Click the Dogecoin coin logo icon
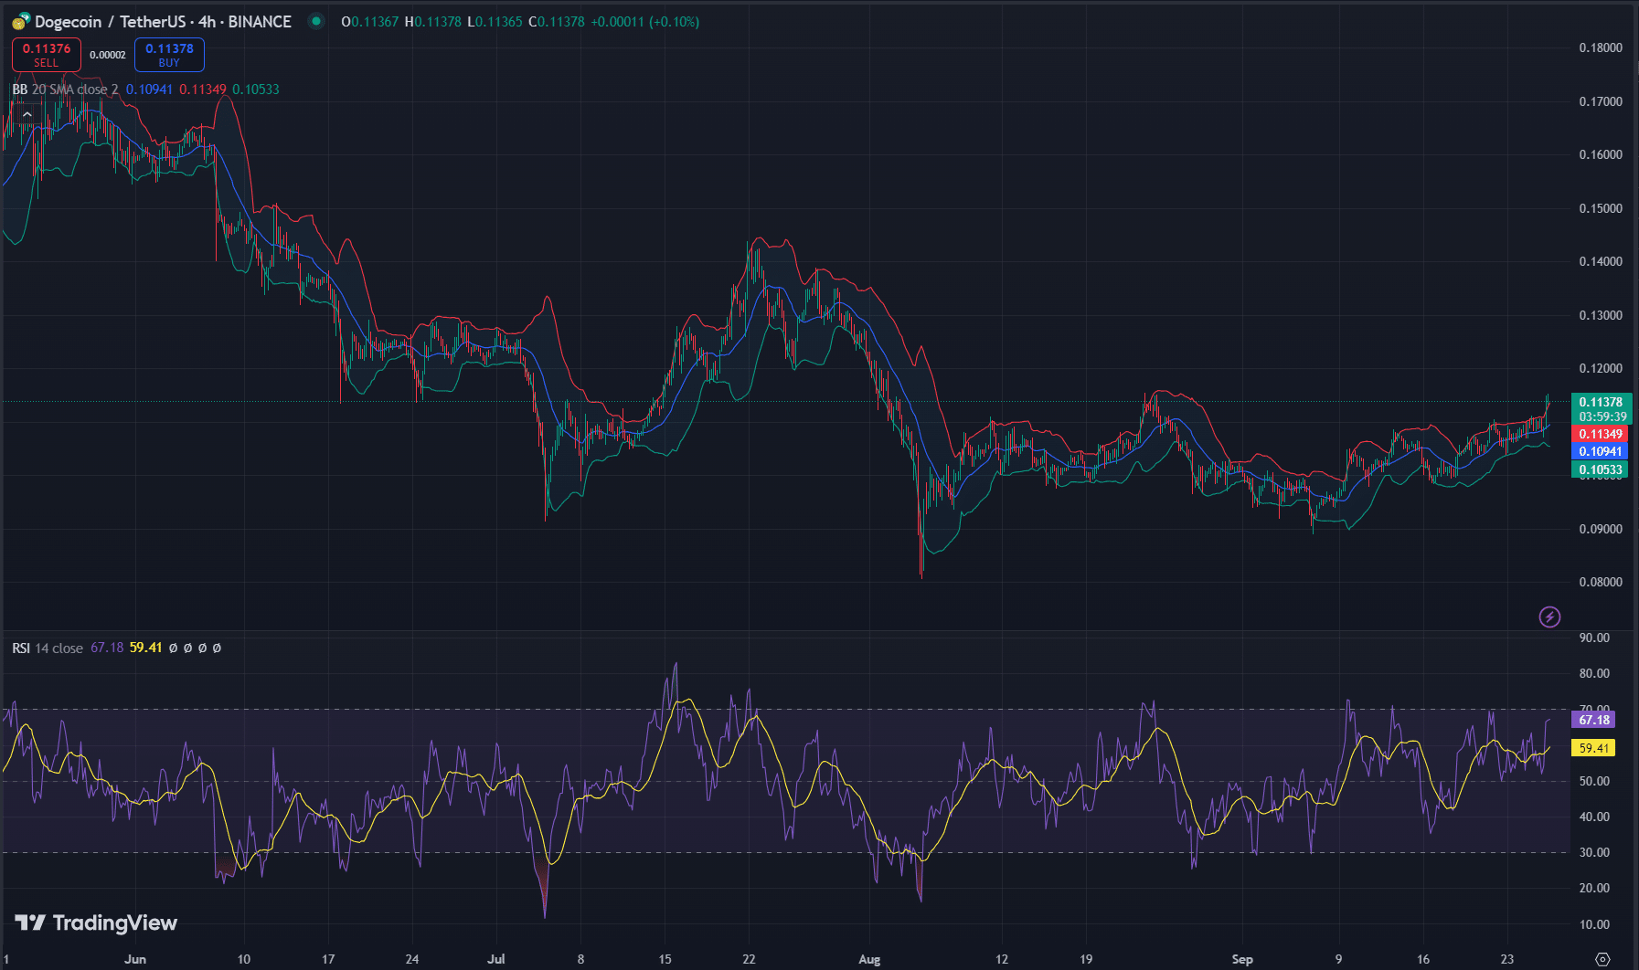The image size is (1639, 970). pyautogui.click(x=20, y=22)
